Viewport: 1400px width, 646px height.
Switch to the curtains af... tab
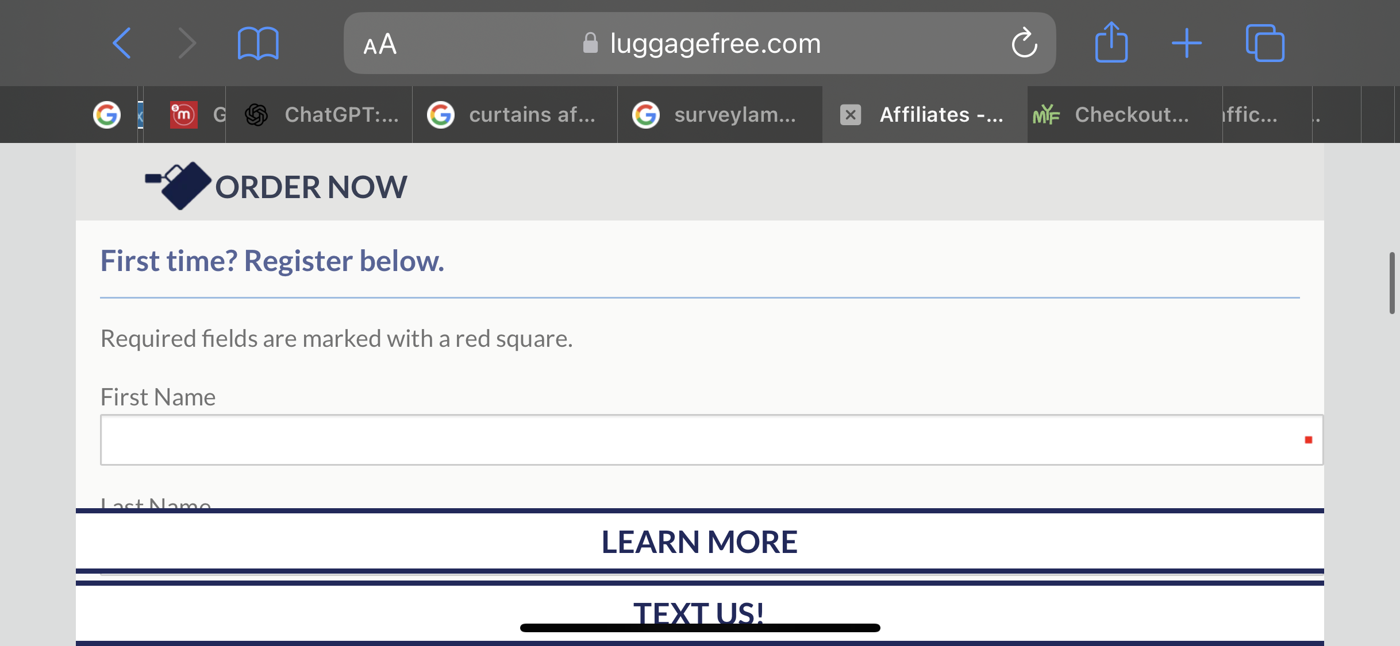point(515,115)
